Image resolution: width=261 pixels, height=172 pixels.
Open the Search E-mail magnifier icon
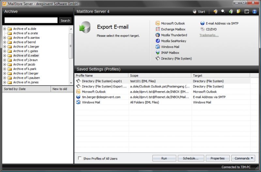[223, 11]
